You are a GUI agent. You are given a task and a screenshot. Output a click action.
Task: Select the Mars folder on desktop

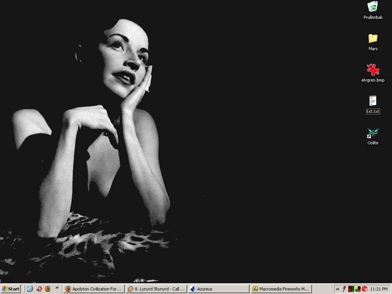coord(373,39)
